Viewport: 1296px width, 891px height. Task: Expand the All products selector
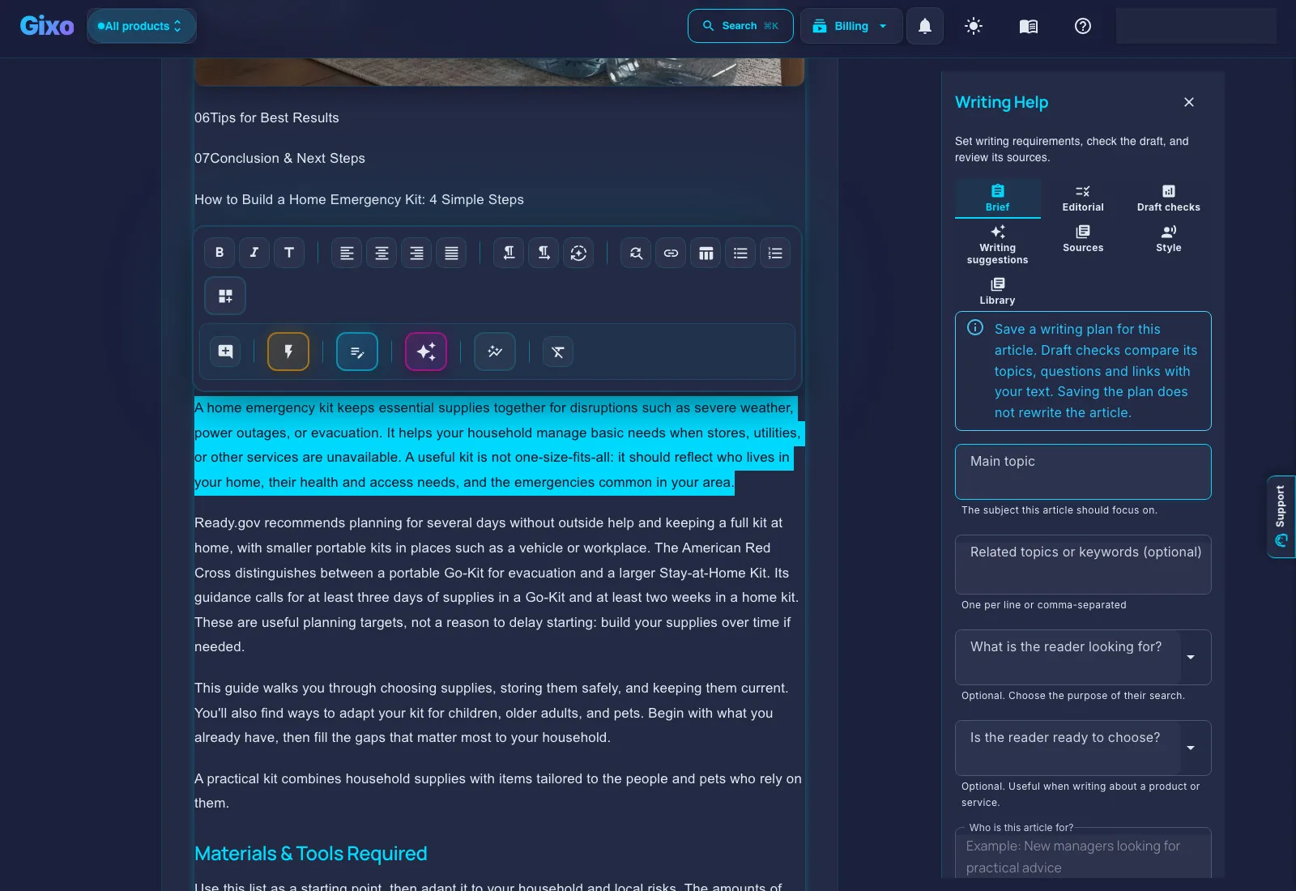(x=141, y=26)
